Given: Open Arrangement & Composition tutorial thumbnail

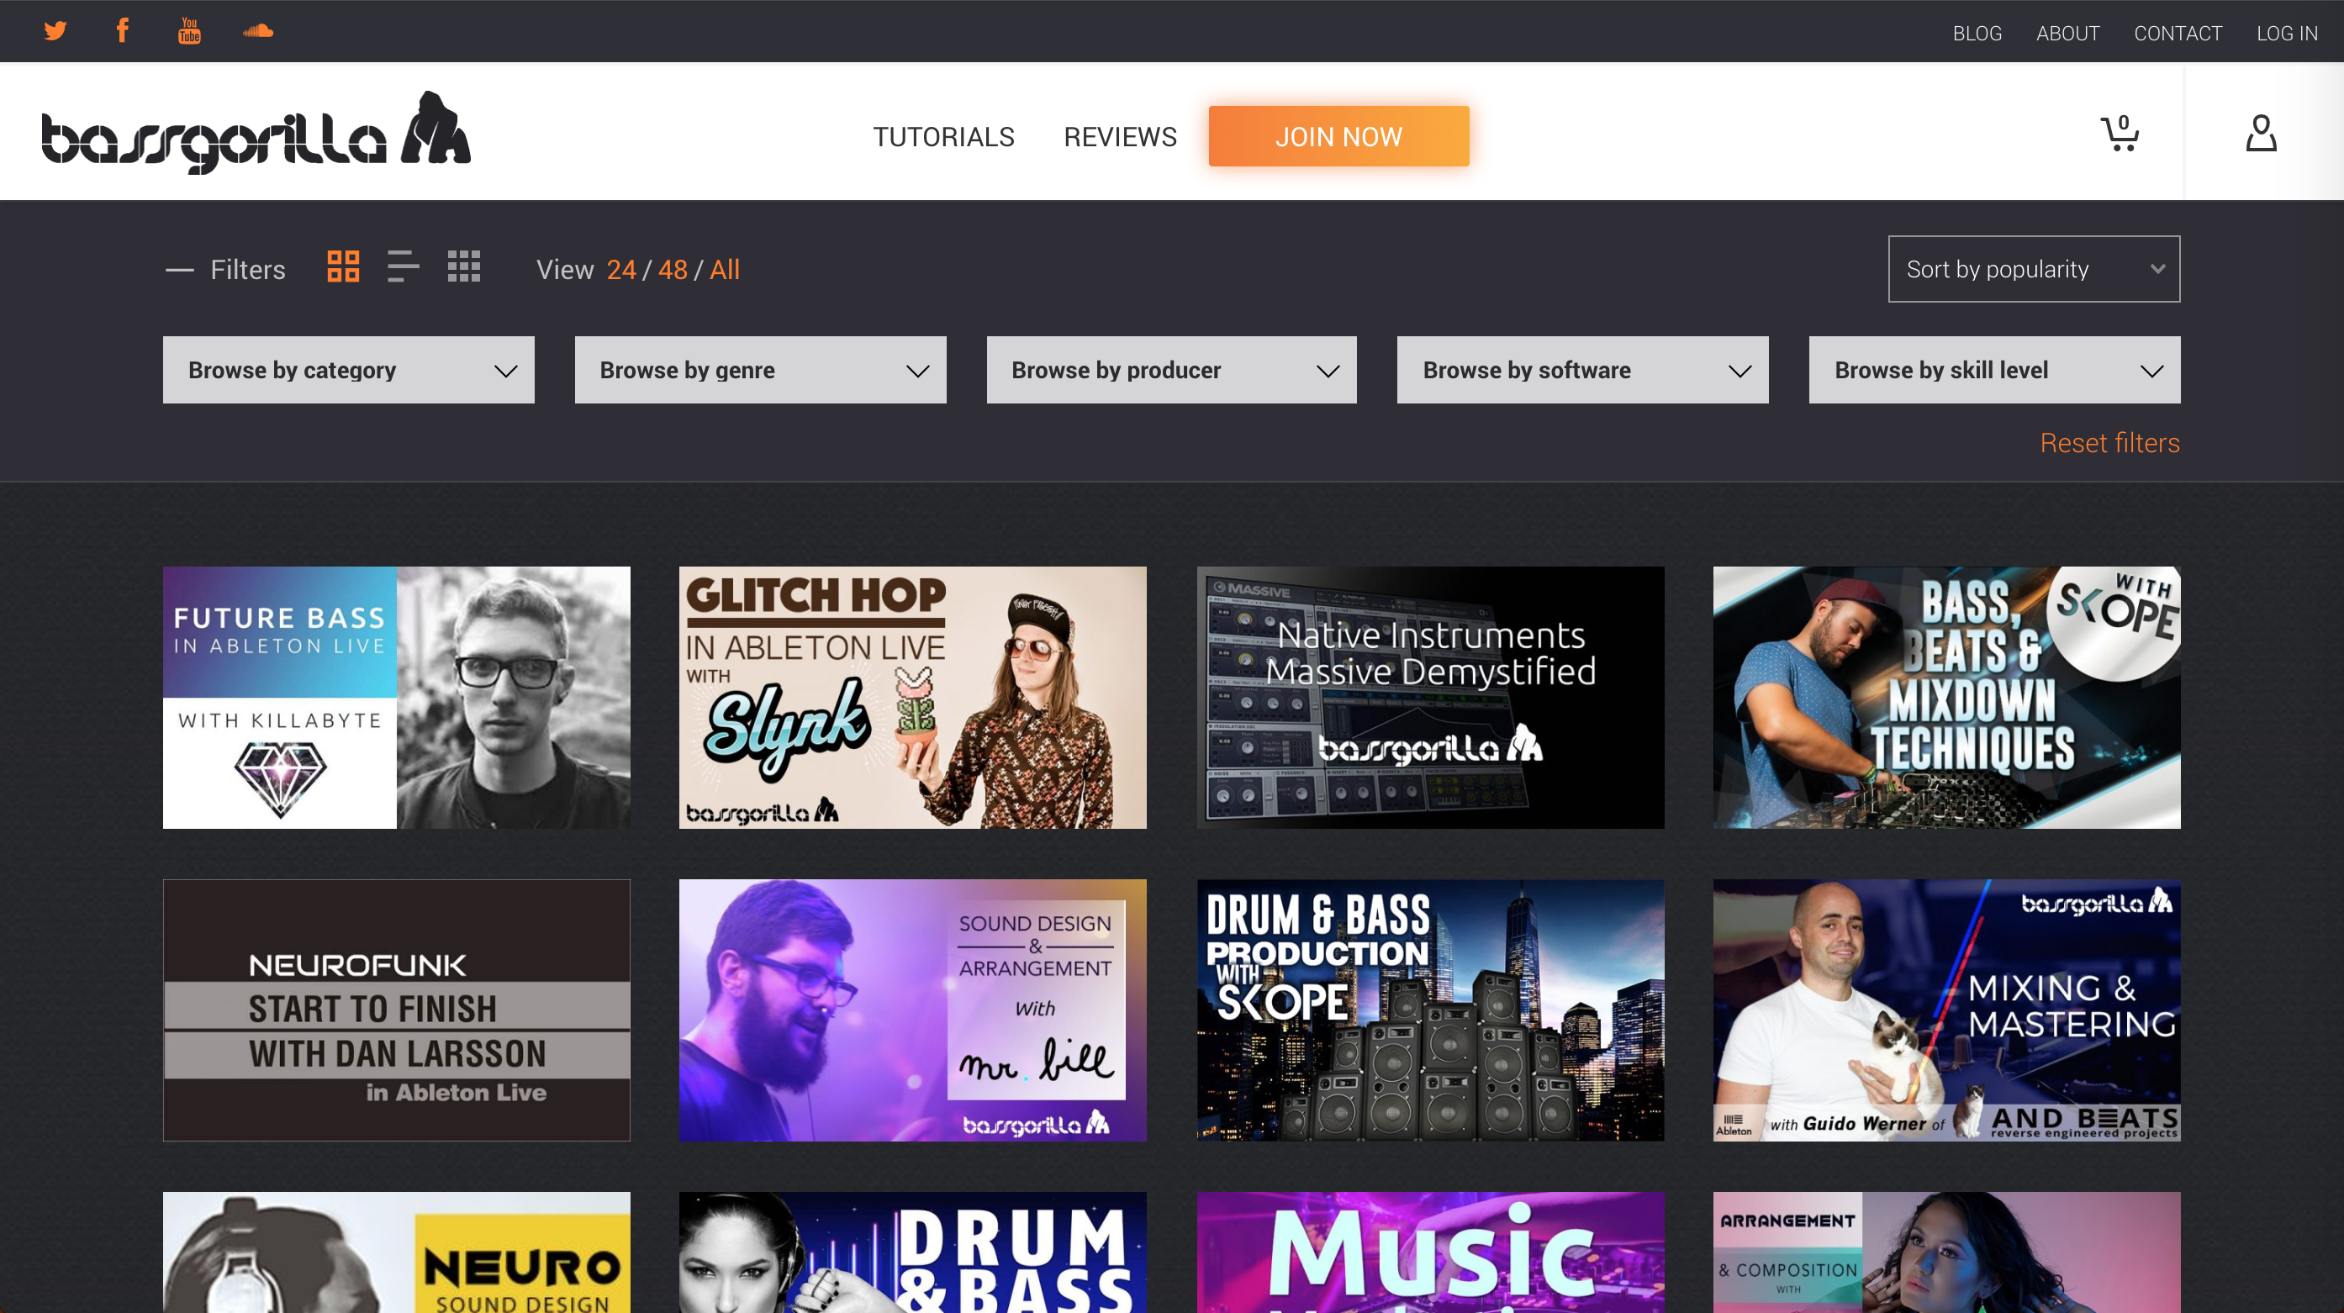Looking at the screenshot, I should (1947, 1253).
